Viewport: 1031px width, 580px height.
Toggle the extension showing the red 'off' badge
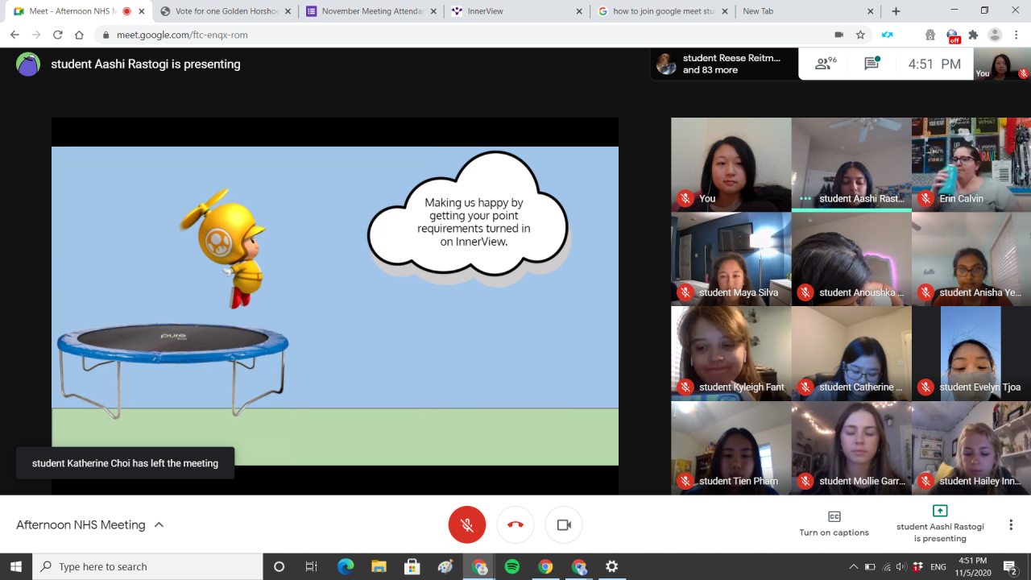point(952,35)
